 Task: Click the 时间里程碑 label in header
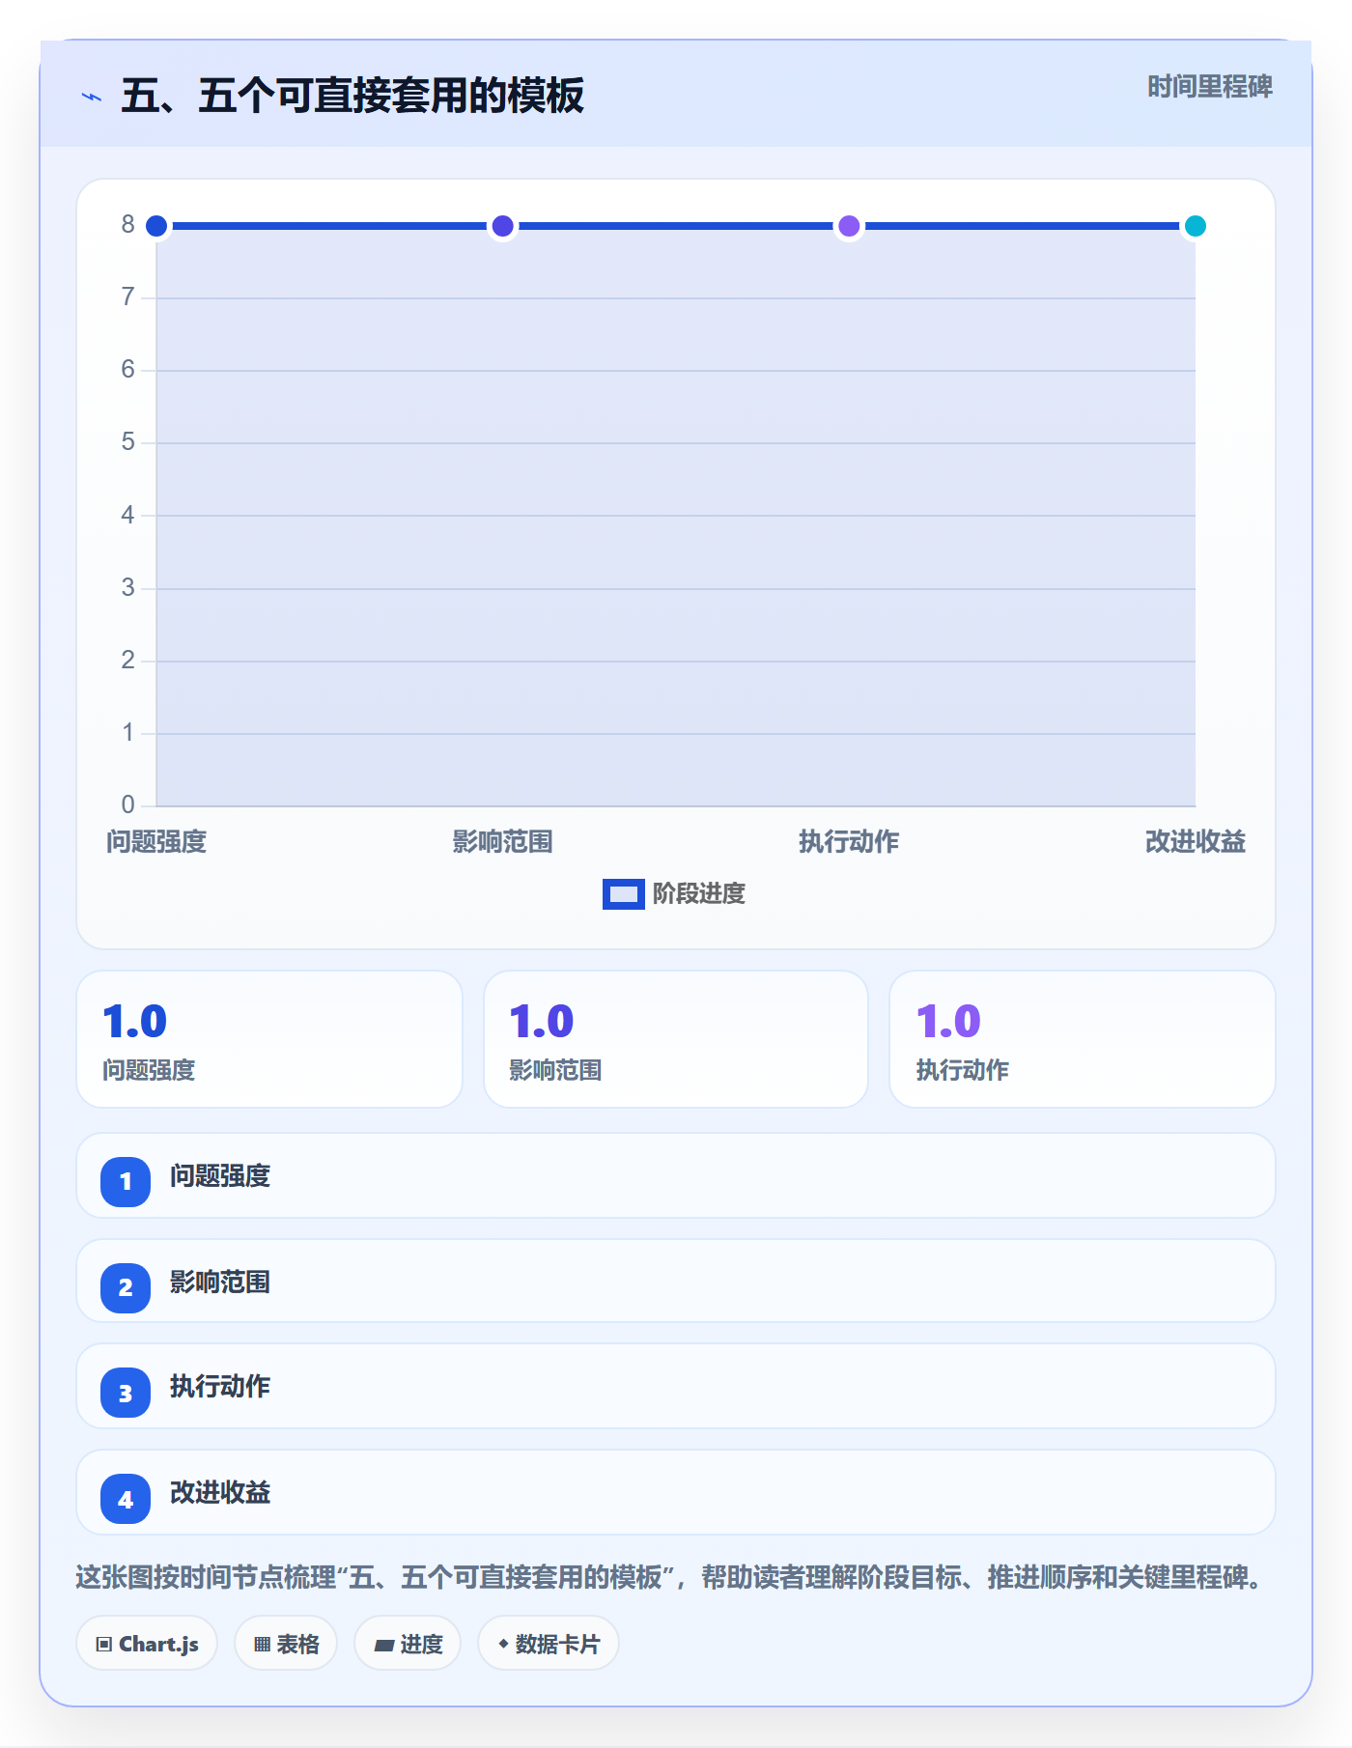coord(1209,87)
